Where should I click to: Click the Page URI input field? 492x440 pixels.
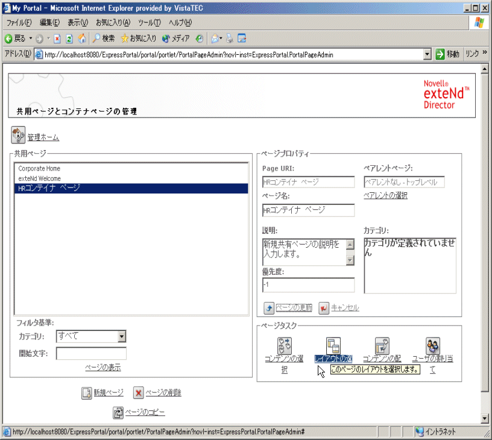309,182
